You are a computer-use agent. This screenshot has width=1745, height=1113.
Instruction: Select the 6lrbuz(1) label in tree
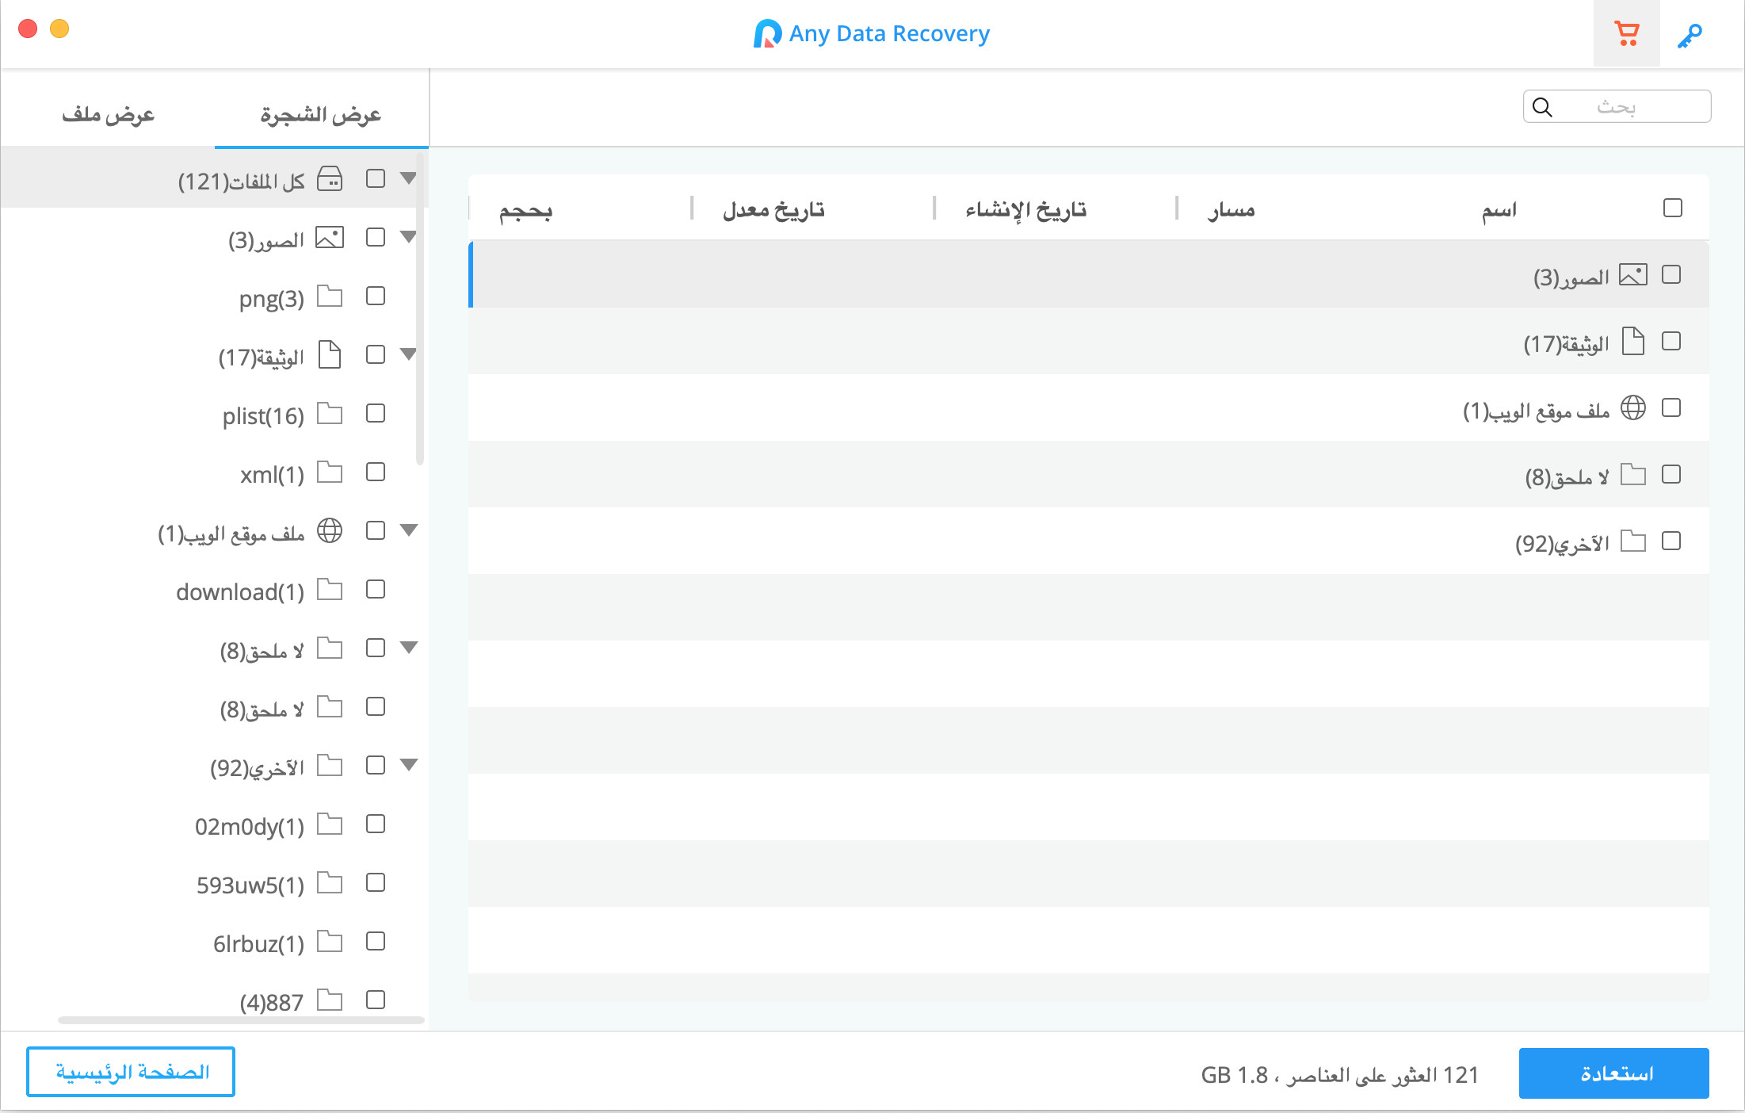tap(258, 944)
